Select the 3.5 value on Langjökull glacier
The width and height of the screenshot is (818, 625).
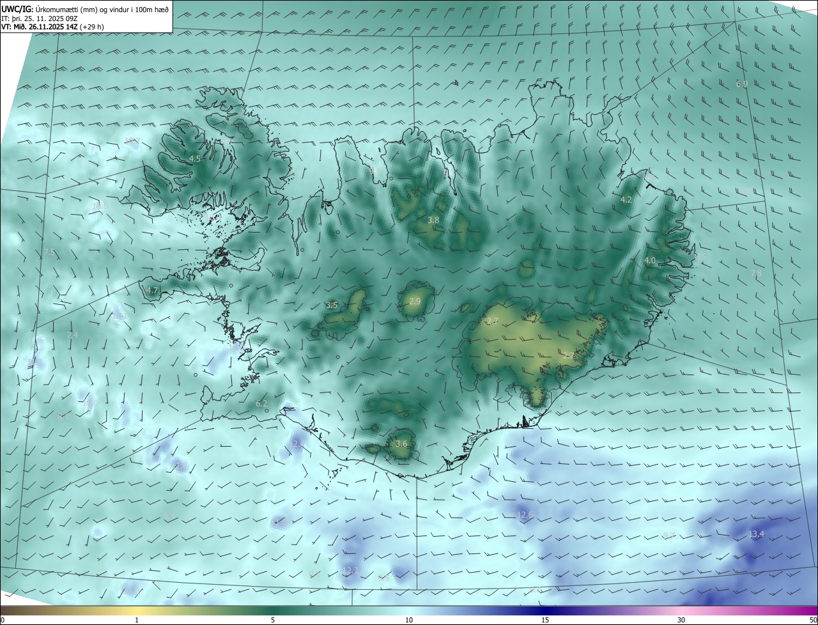coord(332,305)
